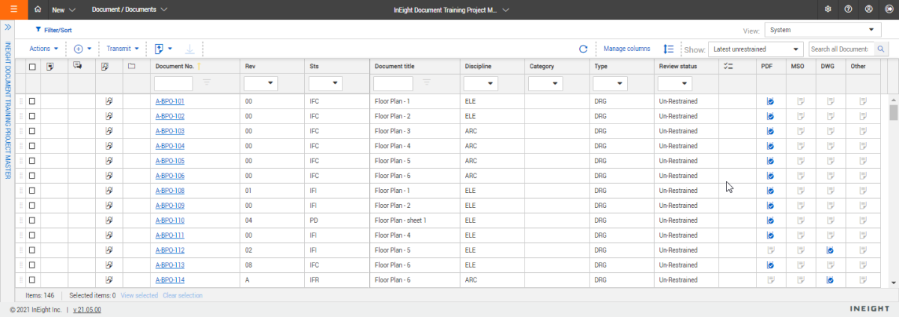The height and width of the screenshot is (317, 899).
Task: Expand the Show Latest unrestrained dropdown
Action: pyautogui.click(x=755, y=49)
